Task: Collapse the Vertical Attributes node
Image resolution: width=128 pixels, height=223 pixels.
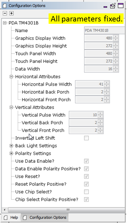Action: tap(11, 107)
